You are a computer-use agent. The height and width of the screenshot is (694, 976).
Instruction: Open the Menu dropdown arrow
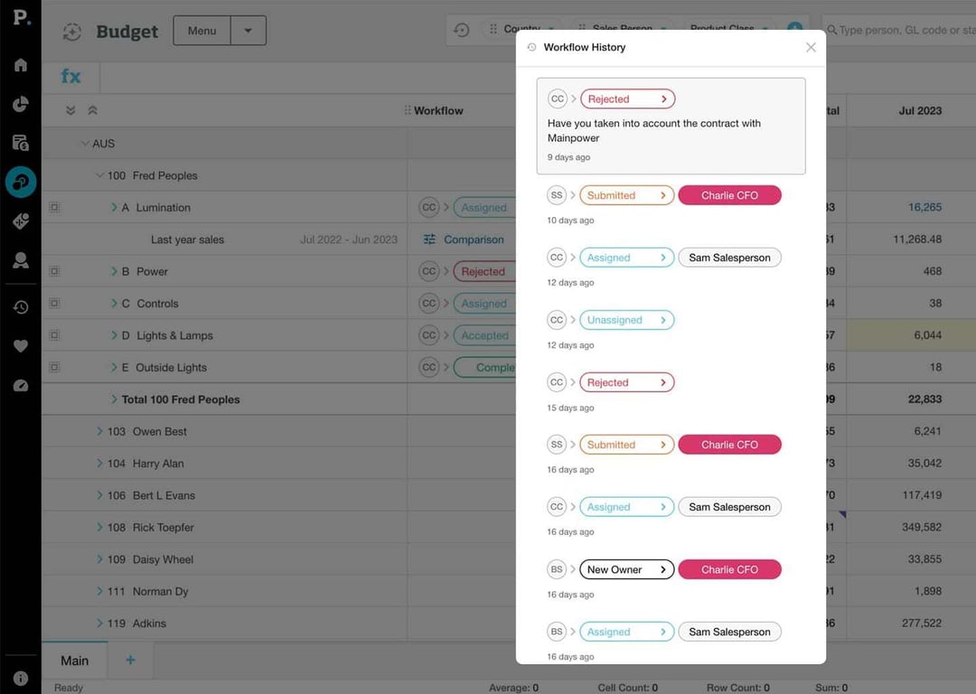248,31
